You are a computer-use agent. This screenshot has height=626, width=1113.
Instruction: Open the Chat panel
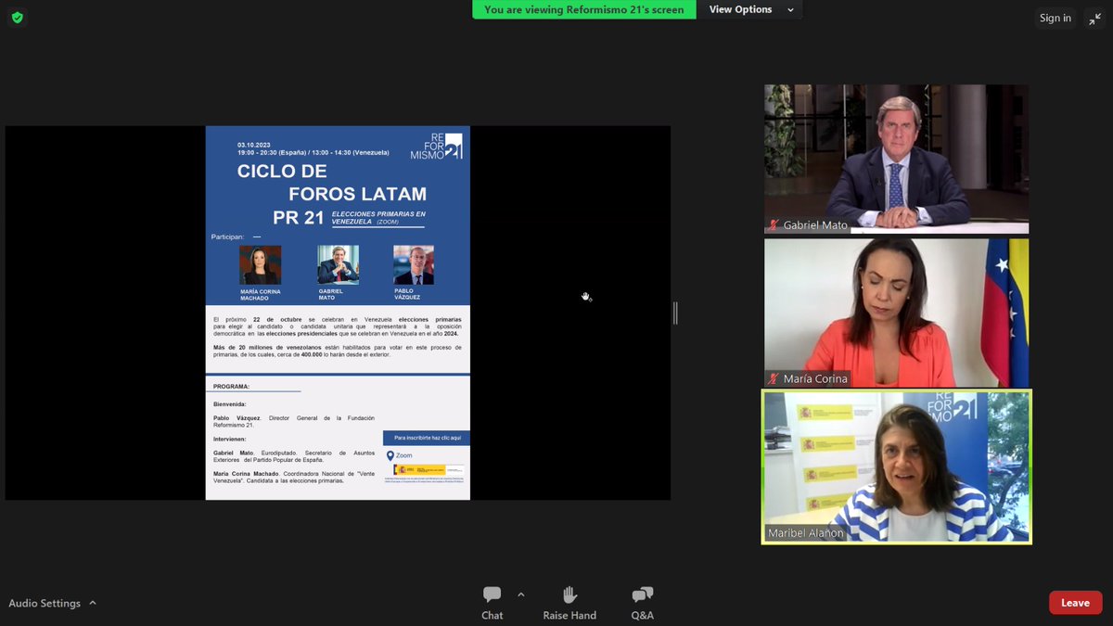click(x=492, y=603)
